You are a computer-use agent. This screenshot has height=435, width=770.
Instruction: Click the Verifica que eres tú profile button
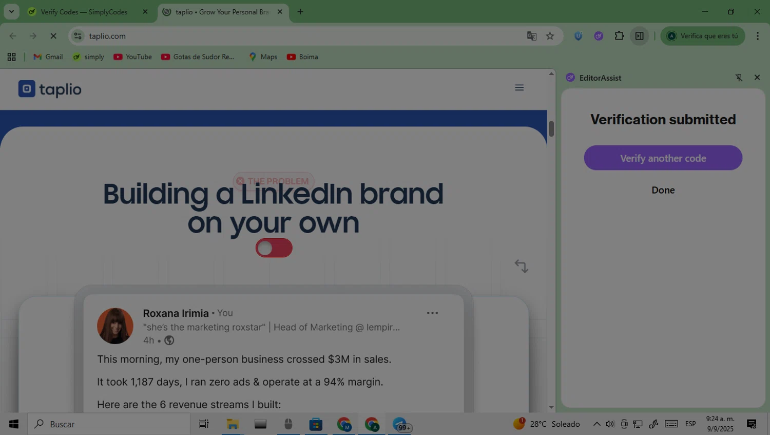[702, 36]
